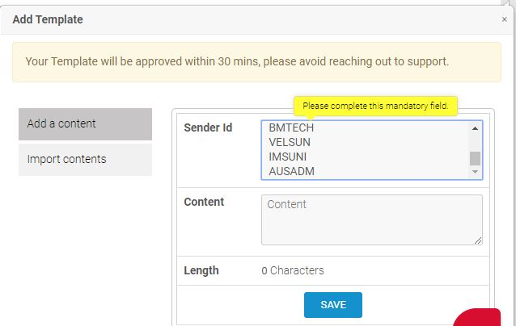Select the AUSADM sender ID option

coord(291,171)
